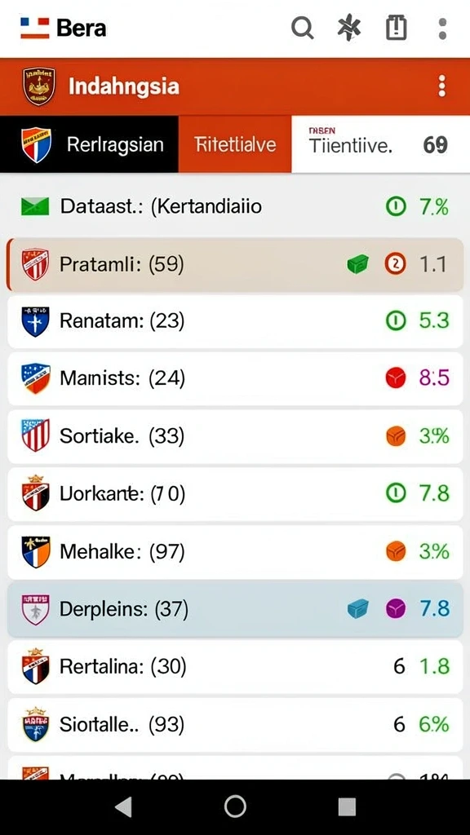Tap the star icon in top bar
470x835 pixels.
(349, 28)
